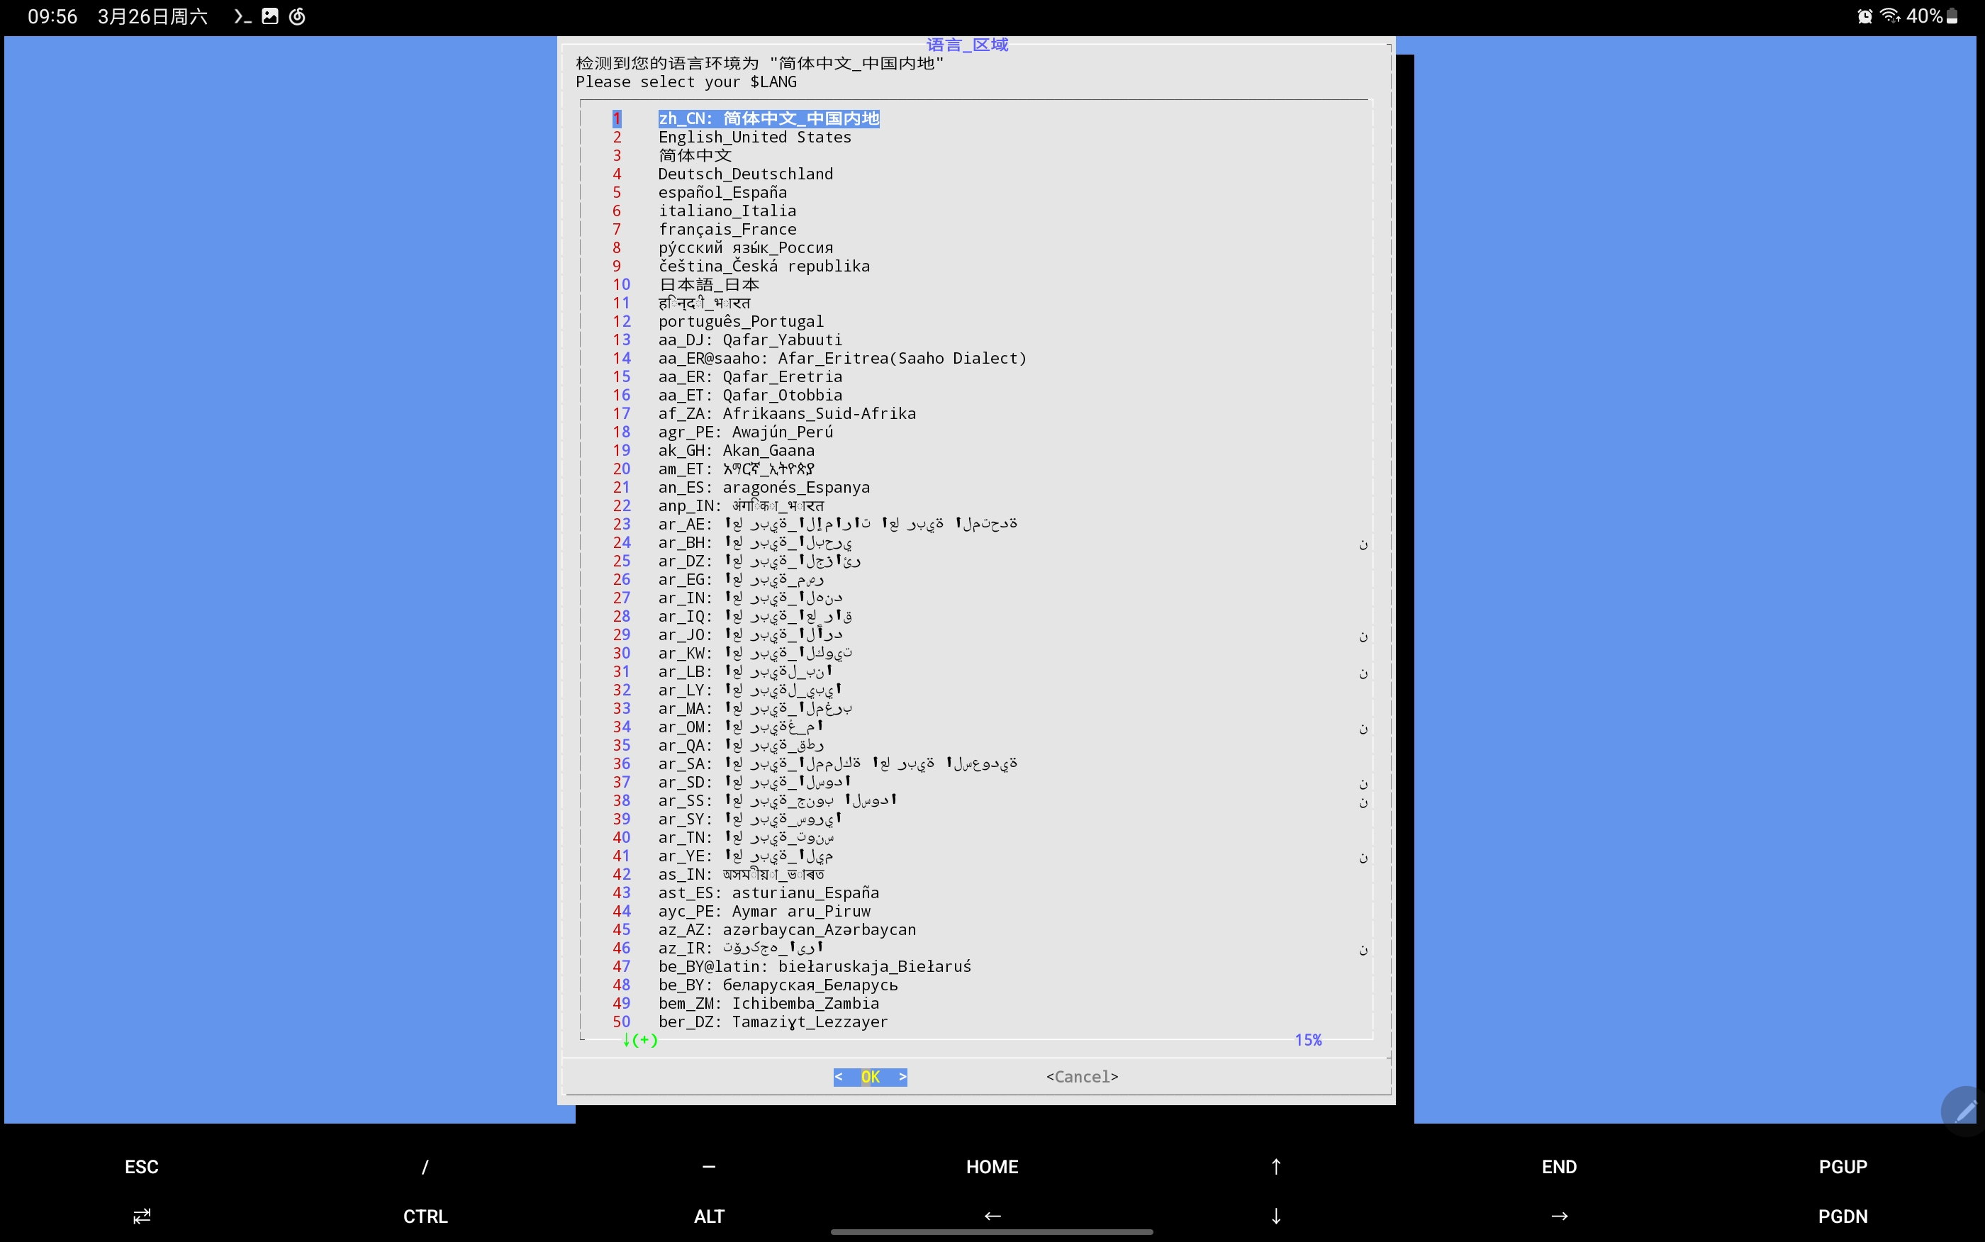
Task: Tap the PGDN key
Action: click(x=1843, y=1216)
